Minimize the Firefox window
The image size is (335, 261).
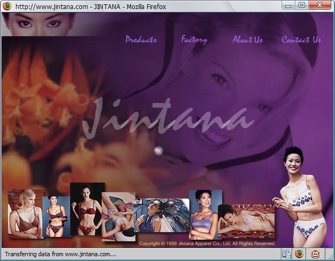click(290, 5)
